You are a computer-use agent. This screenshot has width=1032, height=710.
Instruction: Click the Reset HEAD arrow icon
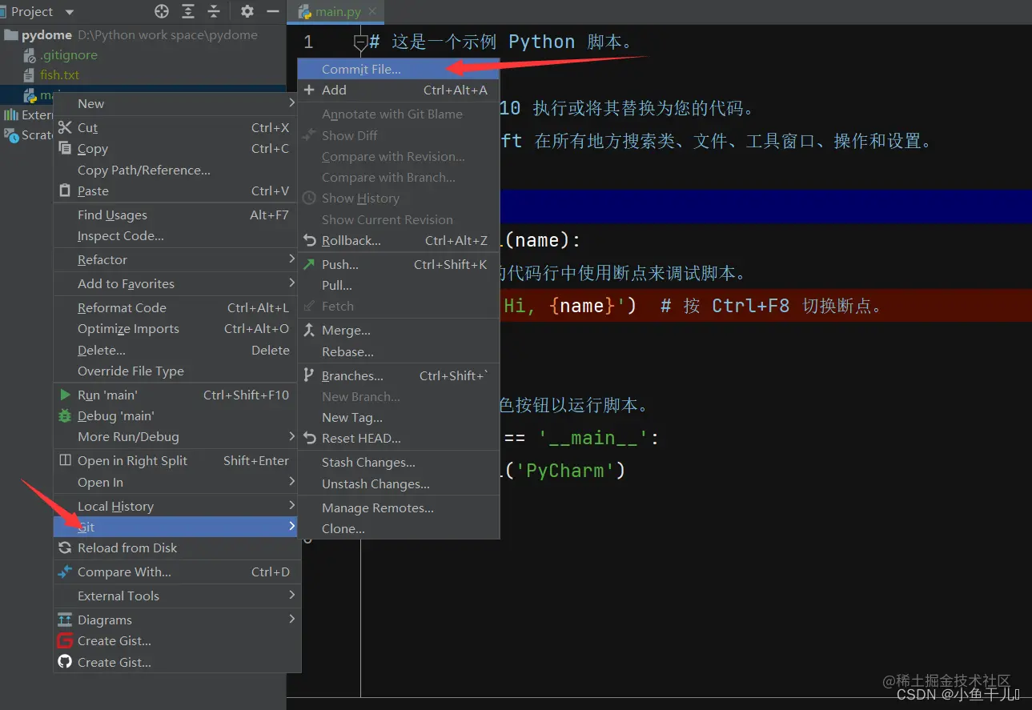(310, 438)
